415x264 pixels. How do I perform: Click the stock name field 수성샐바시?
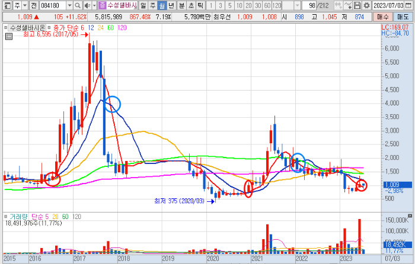[122, 5]
